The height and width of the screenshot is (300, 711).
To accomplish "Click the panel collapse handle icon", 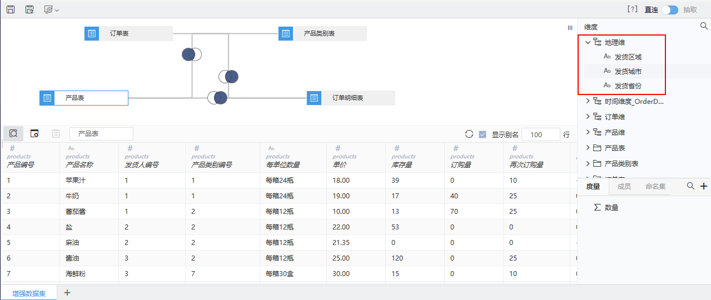I will tap(570, 27).
